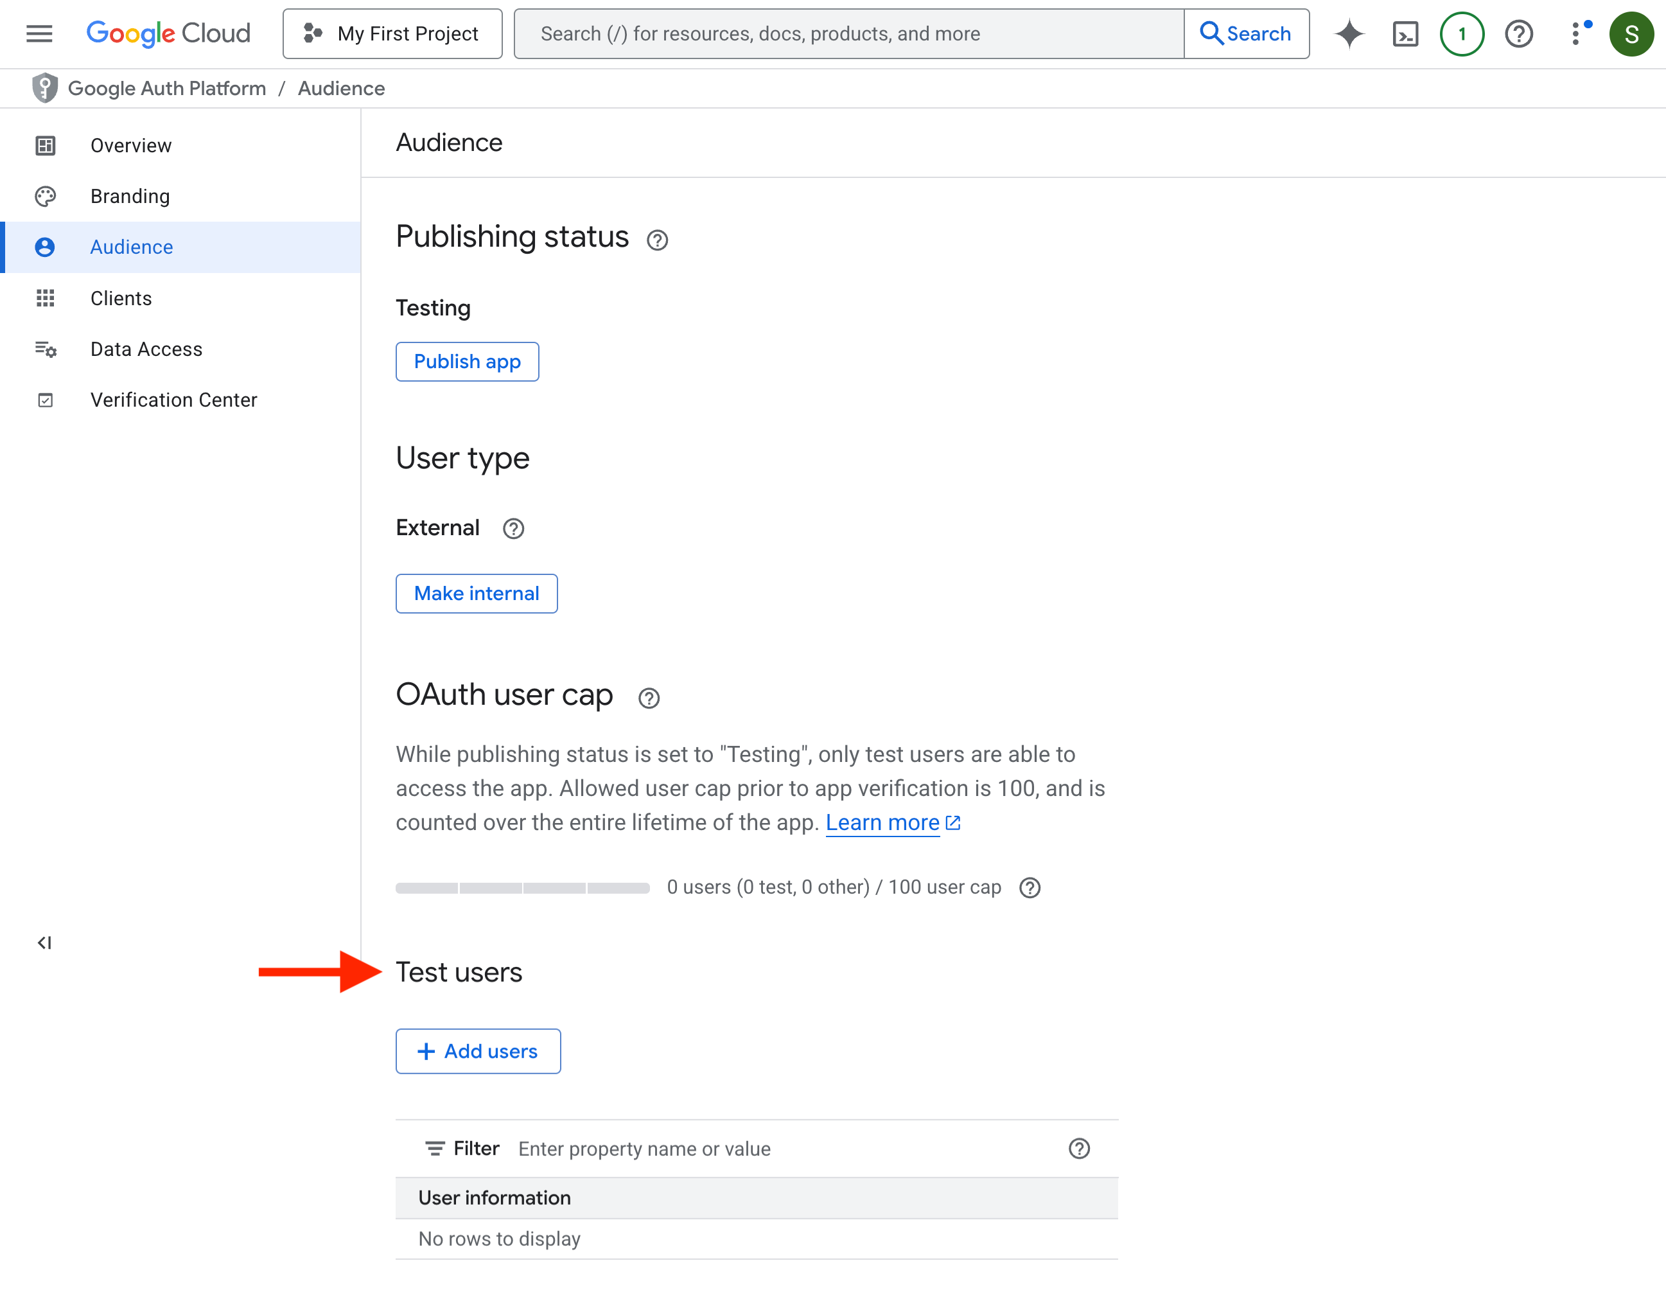This screenshot has width=1666, height=1292.
Task: Click help icon beside External user type
Action: (x=513, y=528)
